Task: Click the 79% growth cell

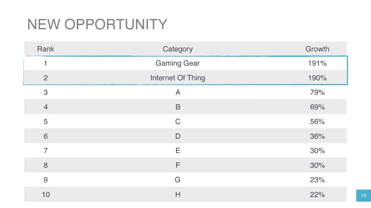Action: [317, 92]
